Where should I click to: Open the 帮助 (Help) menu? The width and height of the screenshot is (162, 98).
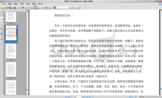pos(40,4)
